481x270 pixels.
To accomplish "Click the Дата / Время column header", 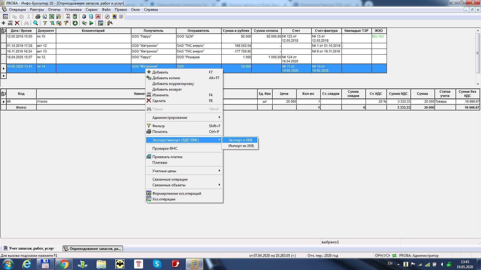I will point(21,31).
